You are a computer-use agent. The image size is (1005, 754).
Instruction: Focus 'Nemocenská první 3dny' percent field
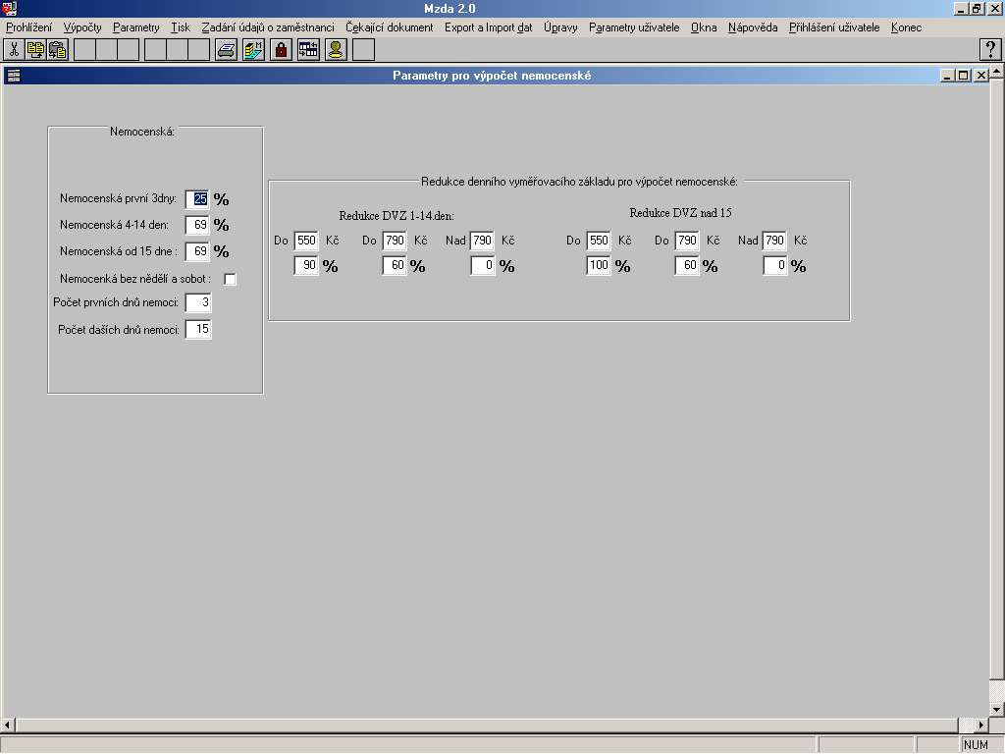(x=198, y=198)
